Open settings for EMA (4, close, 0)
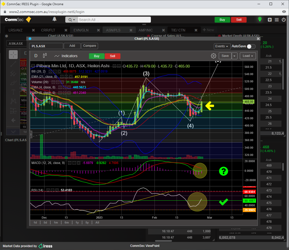The height and width of the screenshot is (250, 289). [64, 87]
